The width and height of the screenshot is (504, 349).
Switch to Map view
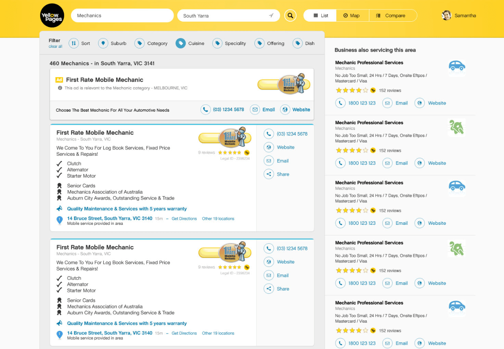click(x=352, y=16)
